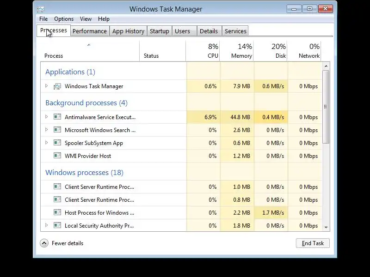
Task: Click the vertical scrollbar thumb
Action: (326, 107)
